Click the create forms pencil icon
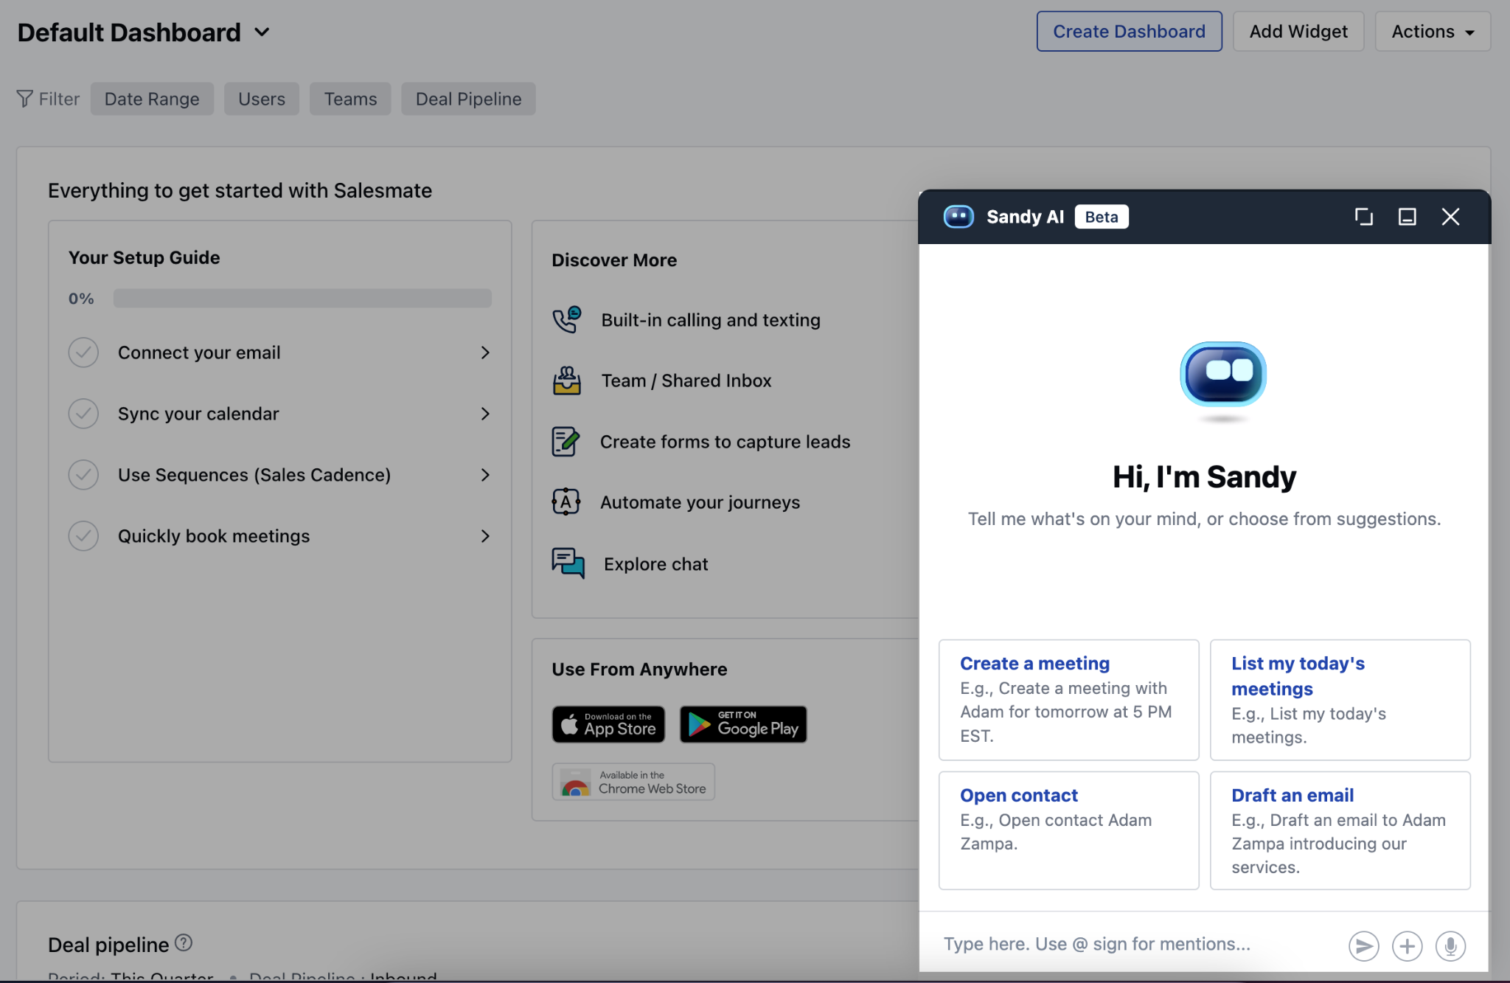The width and height of the screenshot is (1510, 983). tap(566, 442)
